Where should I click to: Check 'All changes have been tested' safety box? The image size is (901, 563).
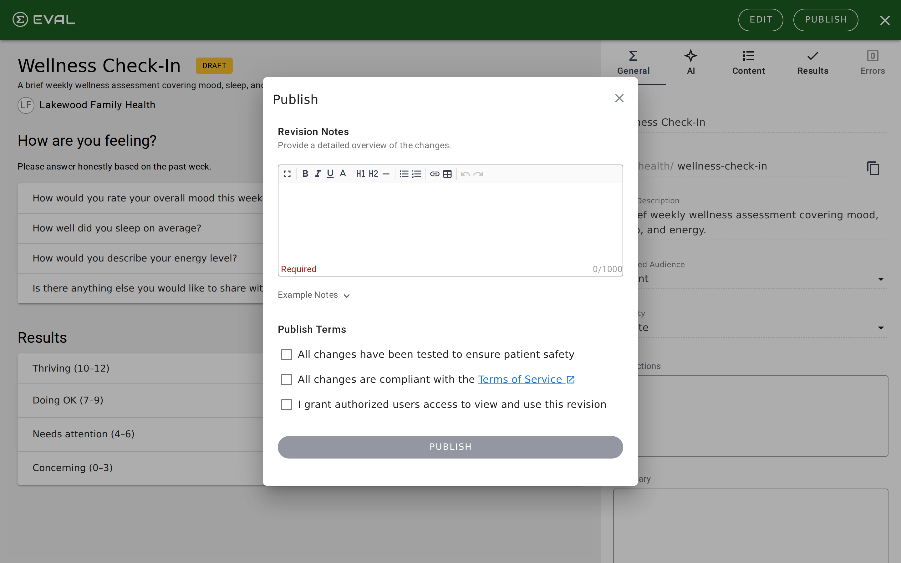coord(286,354)
